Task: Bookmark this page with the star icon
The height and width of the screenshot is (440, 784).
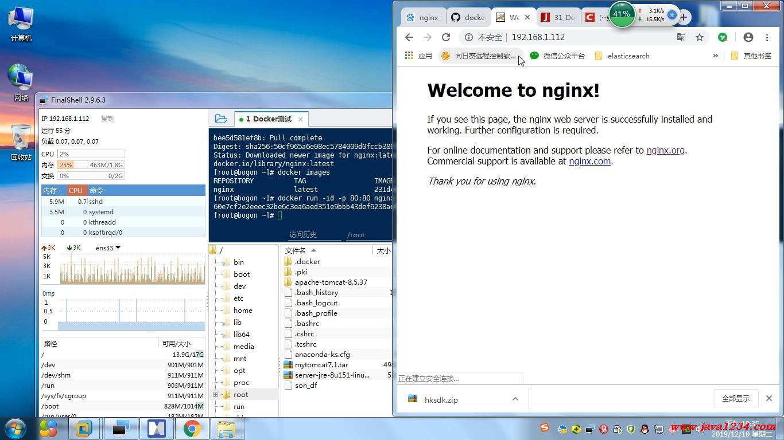Action: click(700, 37)
